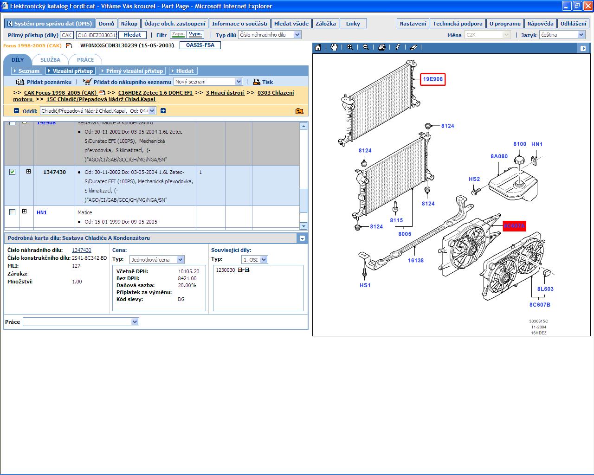Viewport: 594px width, 475px height.
Task: Click the home icon in diagram toolbar
Action: (318, 47)
